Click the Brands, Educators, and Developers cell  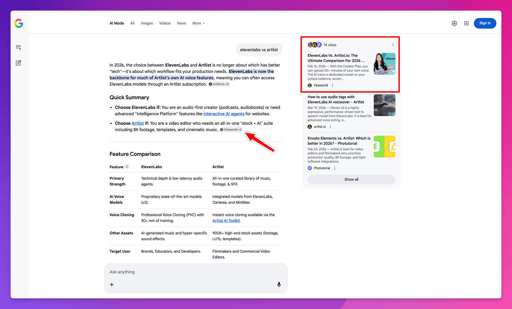point(171,251)
